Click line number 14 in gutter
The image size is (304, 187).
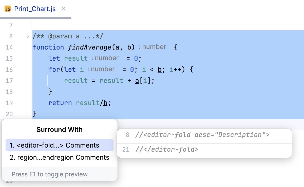pos(9,47)
